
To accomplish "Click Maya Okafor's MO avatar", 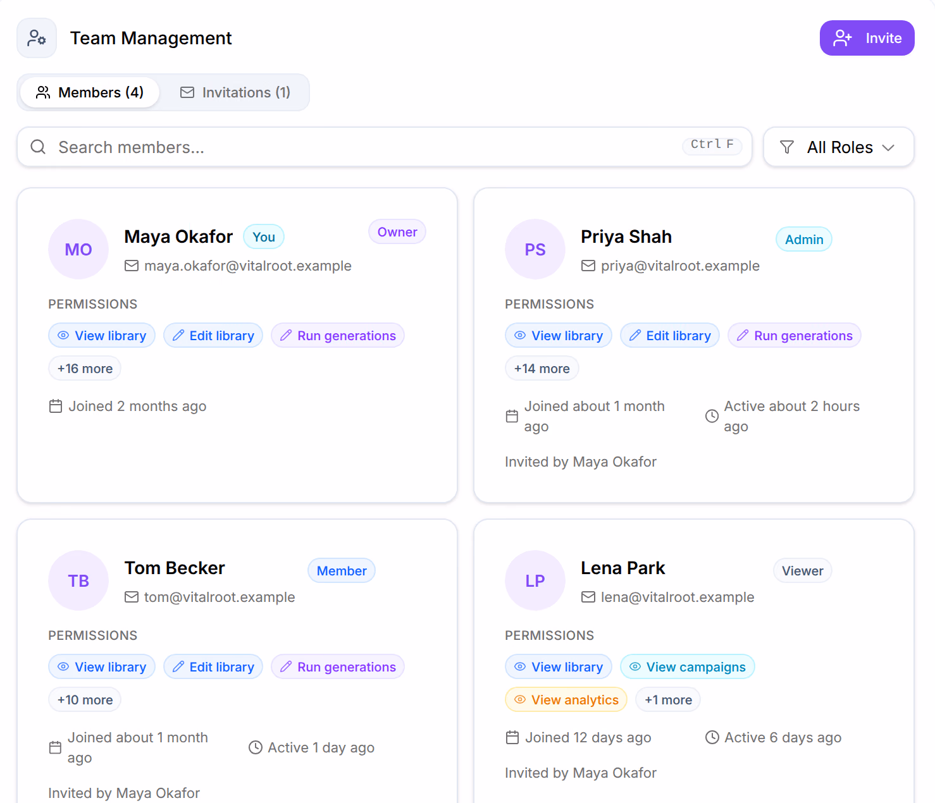I will [x=78, y=249].
